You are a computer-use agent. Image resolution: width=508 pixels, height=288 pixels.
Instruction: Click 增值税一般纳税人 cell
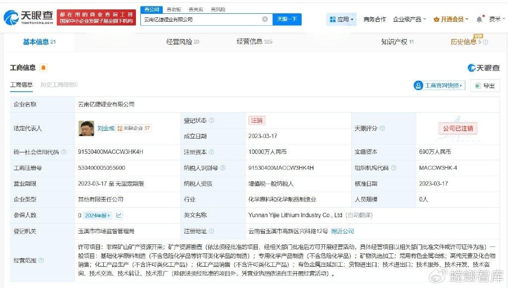click(x=271, y=184)
